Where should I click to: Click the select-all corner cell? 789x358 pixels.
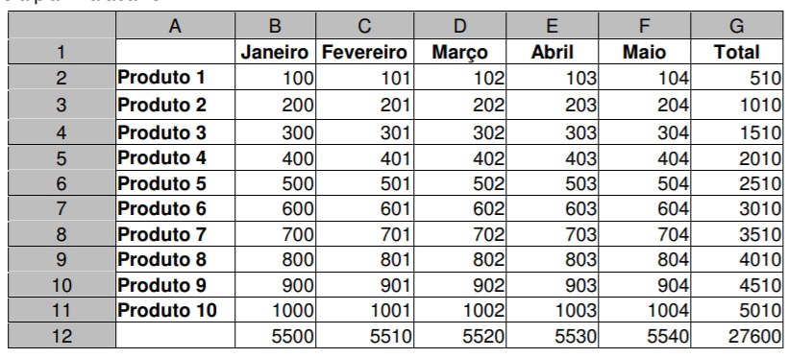point(62,25)
